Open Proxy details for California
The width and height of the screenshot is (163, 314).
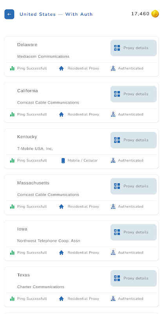pyautogui.click(x=133, y=94)
